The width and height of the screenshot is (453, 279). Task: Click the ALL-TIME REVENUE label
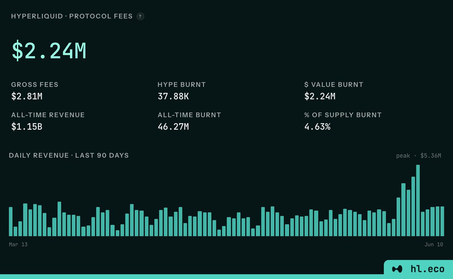(48, 115)
